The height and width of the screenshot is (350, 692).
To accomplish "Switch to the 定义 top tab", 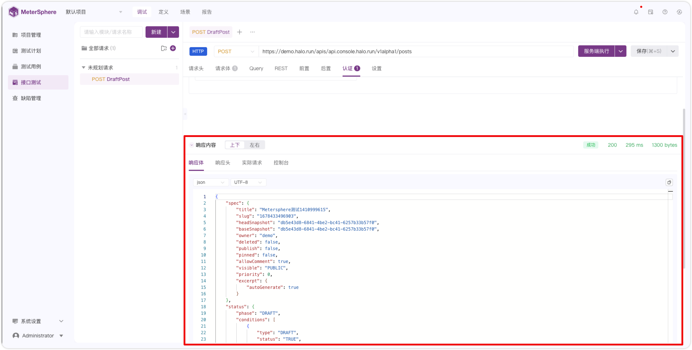I will click(164, 12).
